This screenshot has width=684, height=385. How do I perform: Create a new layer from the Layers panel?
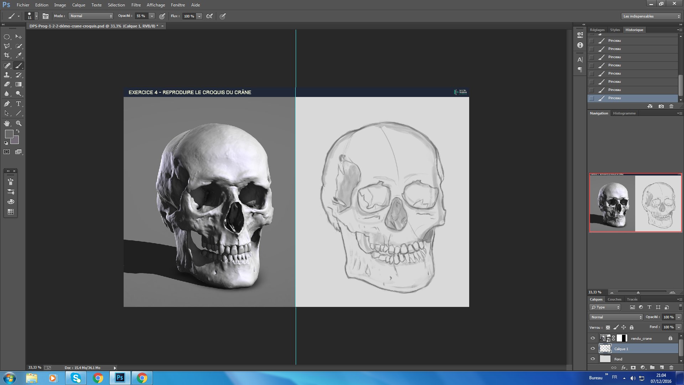662,368
